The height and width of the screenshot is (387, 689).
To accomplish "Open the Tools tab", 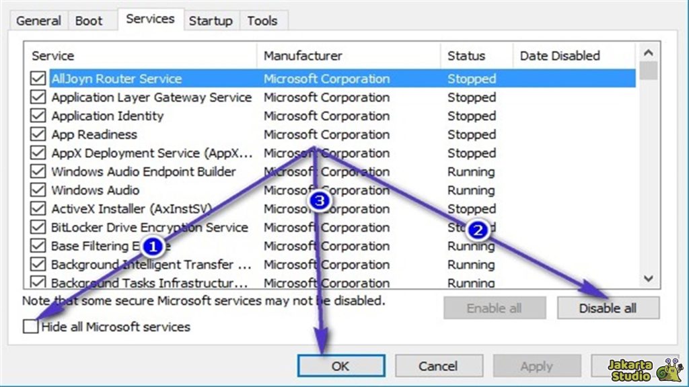I will [x=262, y=21].
